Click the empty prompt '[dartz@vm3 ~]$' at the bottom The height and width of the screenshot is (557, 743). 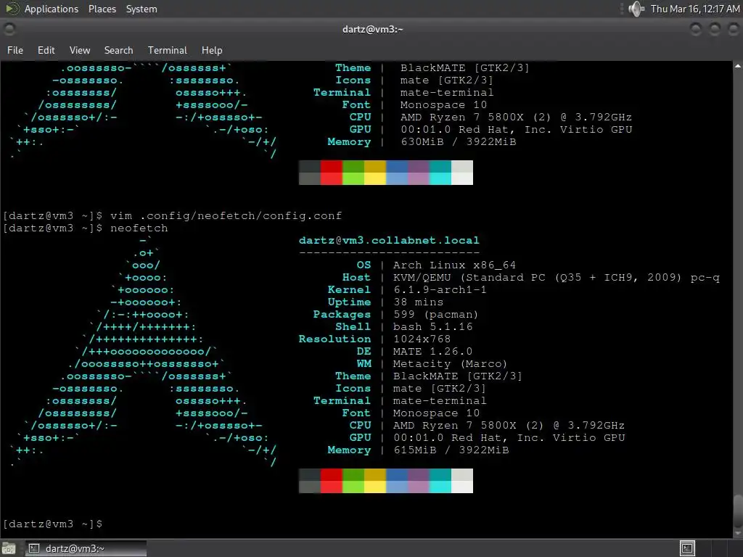tap(52, 524)
